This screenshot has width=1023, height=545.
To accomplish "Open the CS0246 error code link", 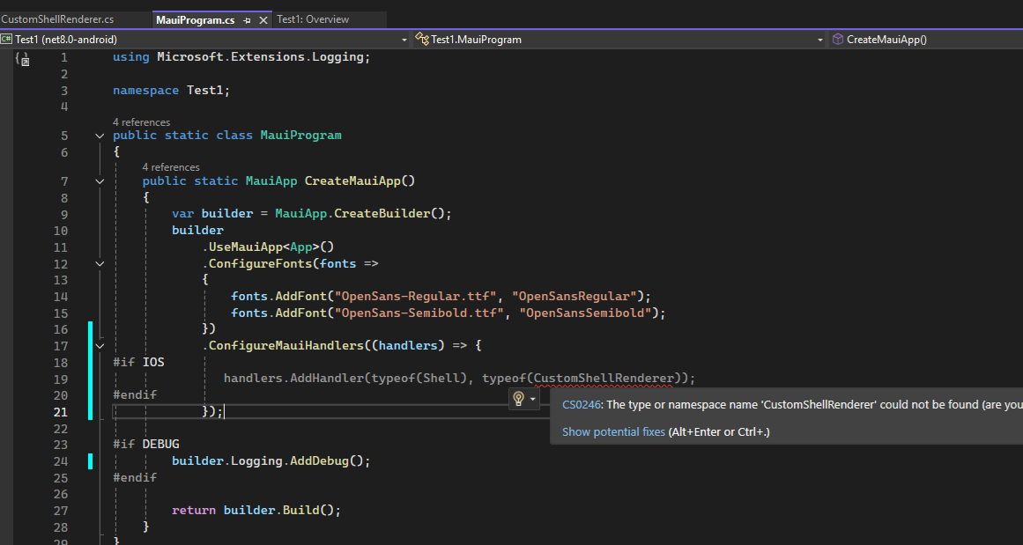I will pos(582,405).
